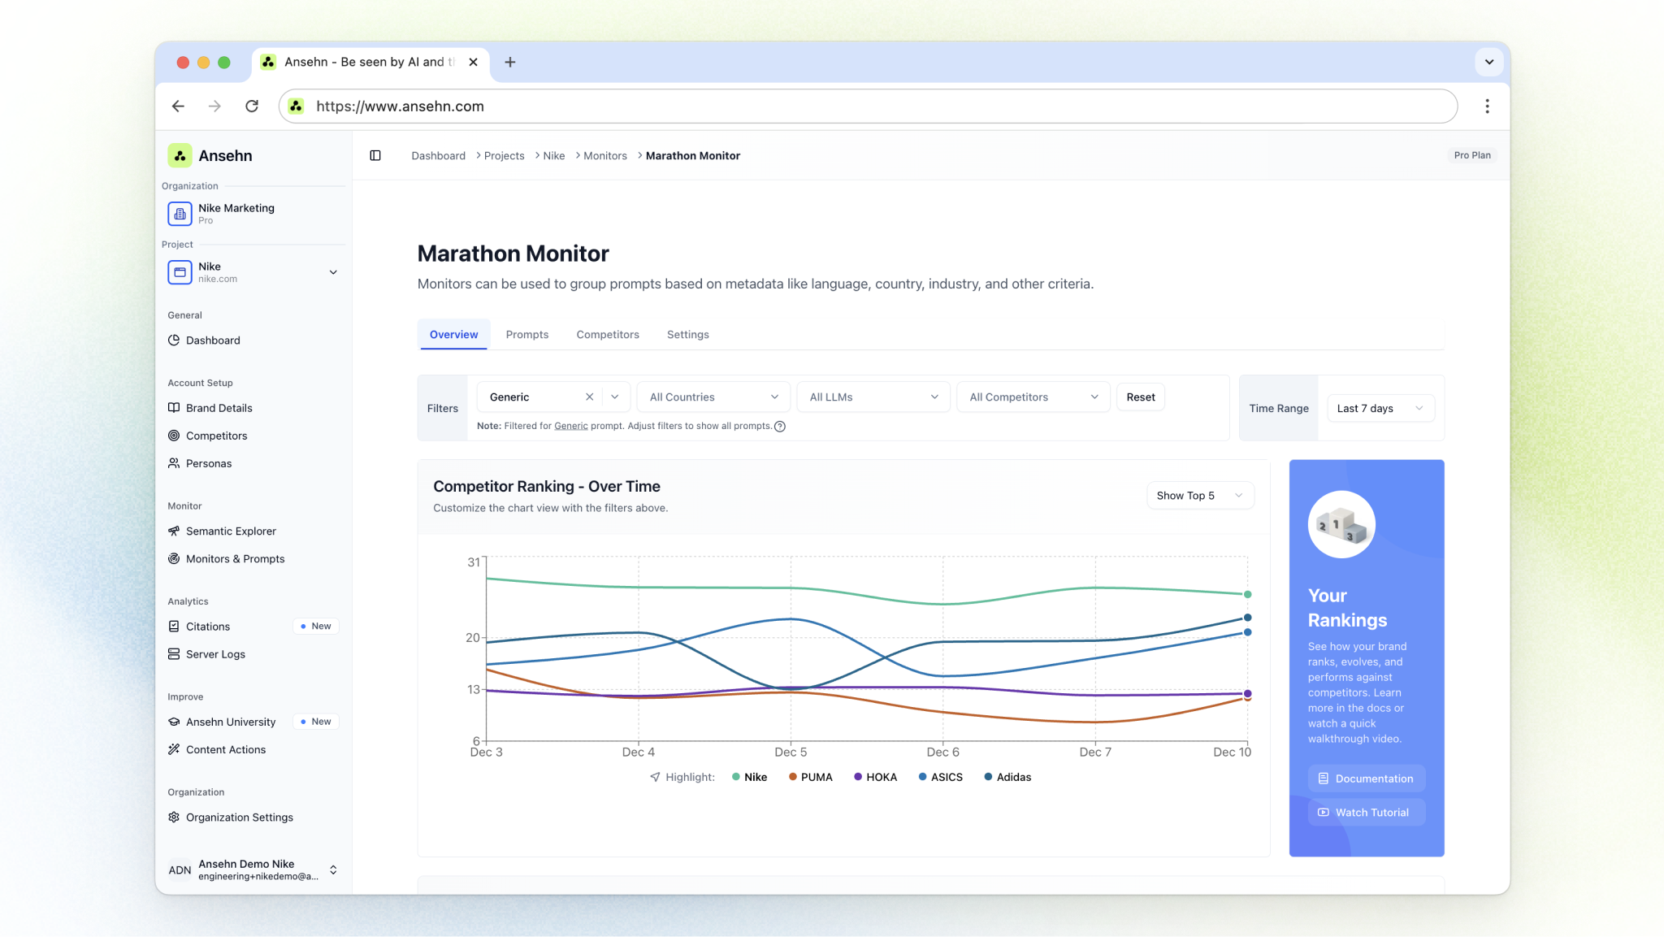Click Content Actions wand icon

174,749
